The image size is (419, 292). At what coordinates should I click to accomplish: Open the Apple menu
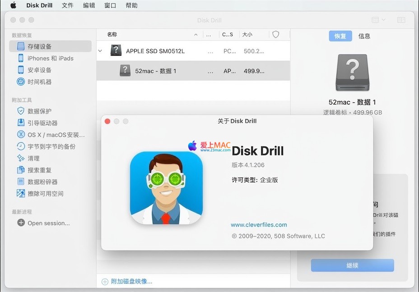13,5
